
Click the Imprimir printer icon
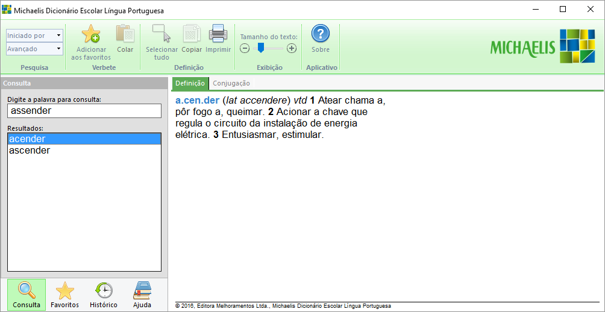(x=218, y=34)
